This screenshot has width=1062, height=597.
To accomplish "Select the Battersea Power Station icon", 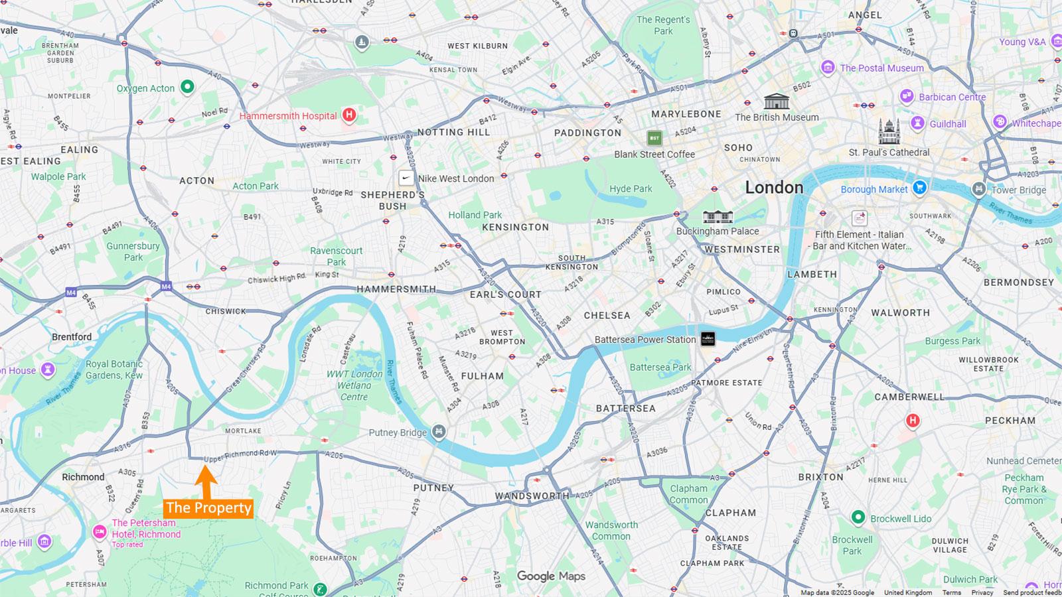I will click(x=708, y=338).
